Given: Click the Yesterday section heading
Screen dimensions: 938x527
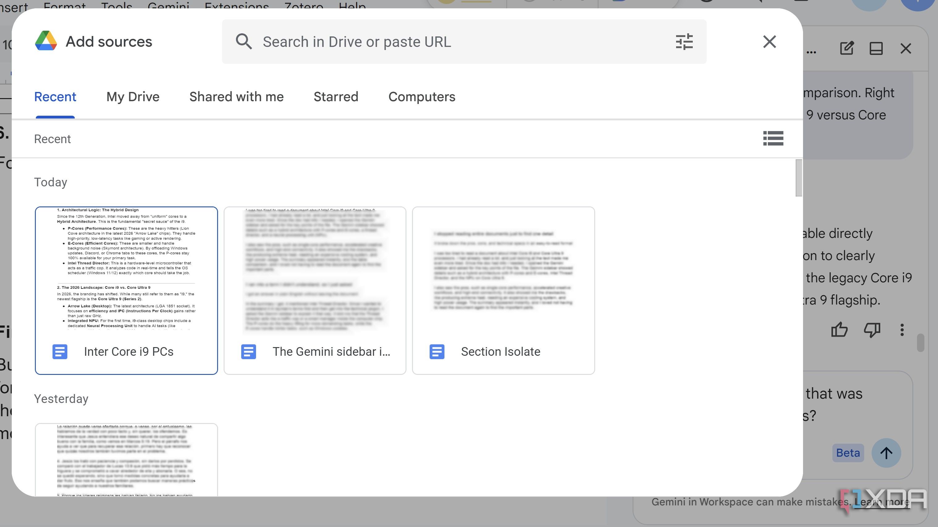Looking at the screenshot, I should (61, 399).
